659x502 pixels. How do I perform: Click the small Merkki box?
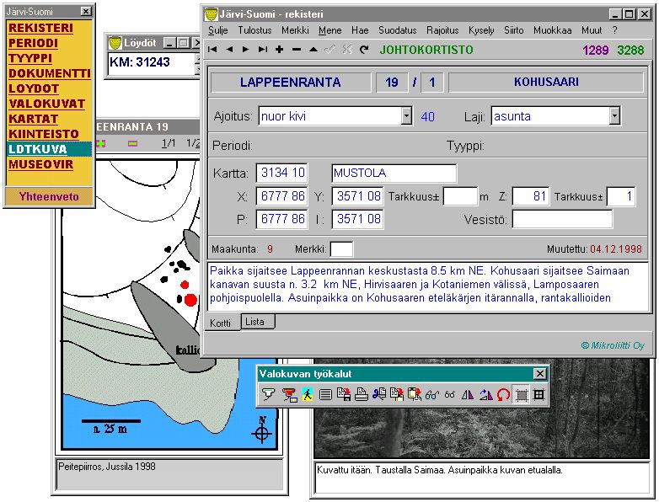pyautogui.click(x=341, y=249)
